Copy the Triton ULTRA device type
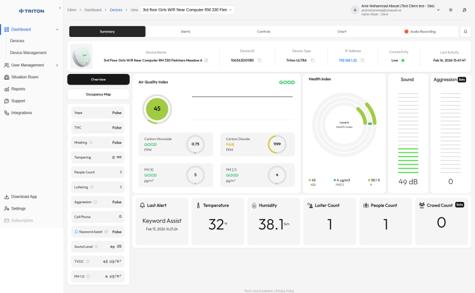This screenshot has height=293, width=475. pos(313,60)
